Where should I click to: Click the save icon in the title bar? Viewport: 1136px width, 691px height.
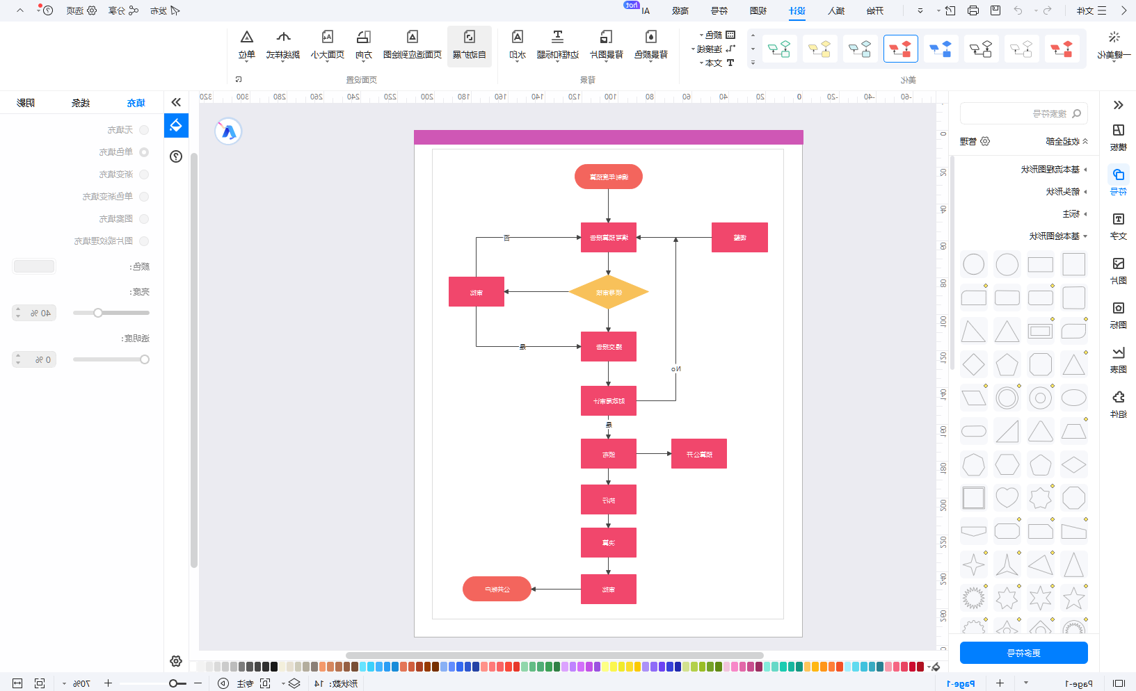(x=995, y=10)
